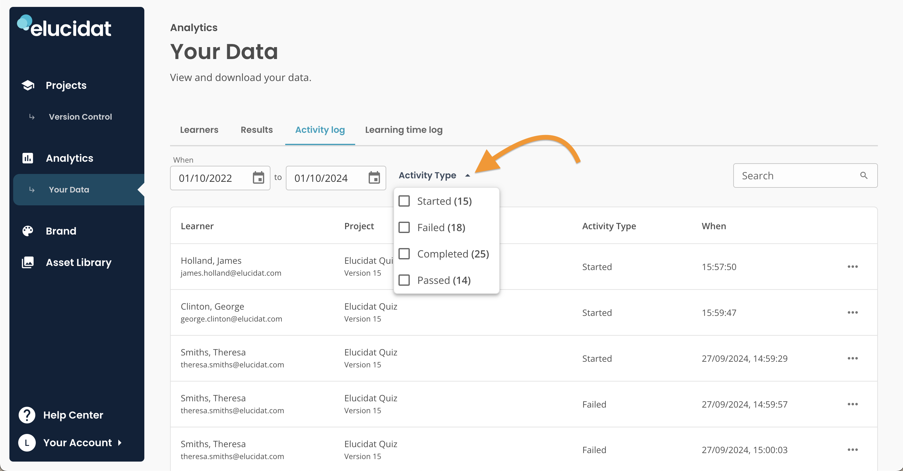Image resolution: width=903 pixels, height=471 pixels.
Task: Open the end date calendar picker
Action: 374,178
